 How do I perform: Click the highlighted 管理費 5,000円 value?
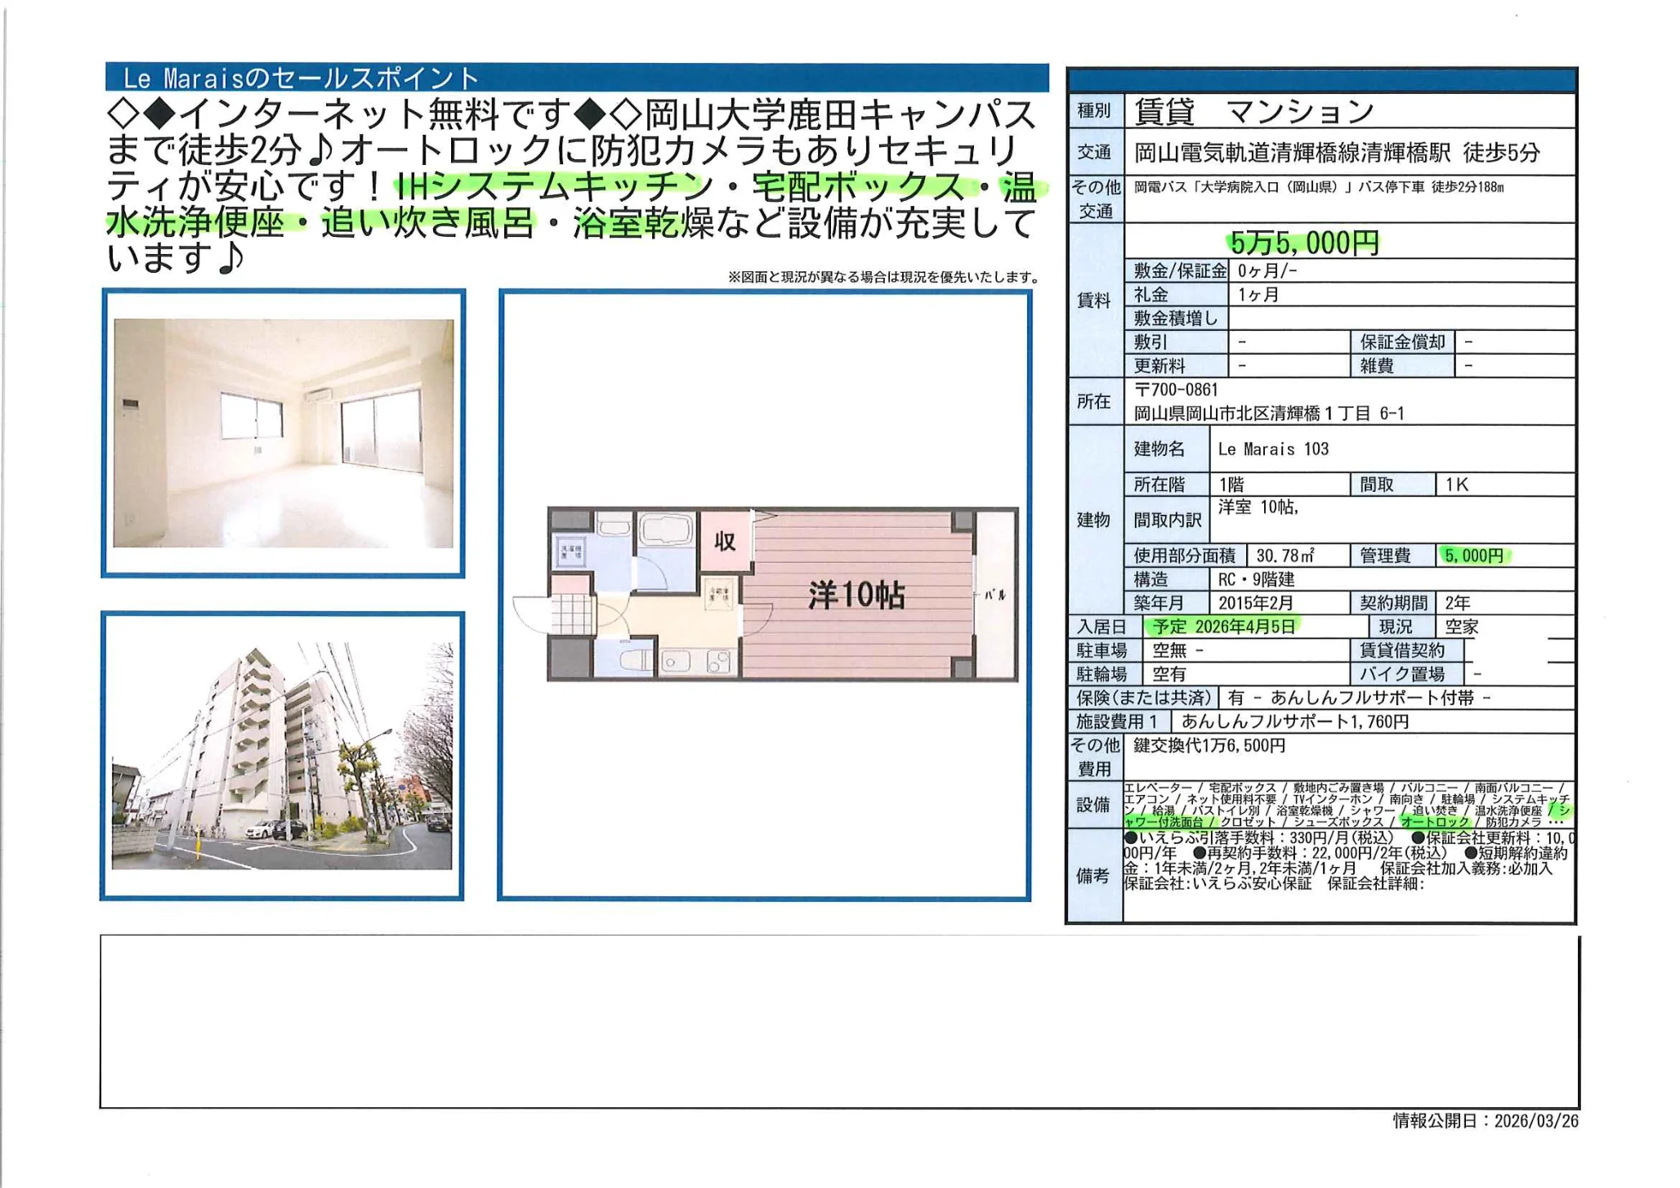1474,556
